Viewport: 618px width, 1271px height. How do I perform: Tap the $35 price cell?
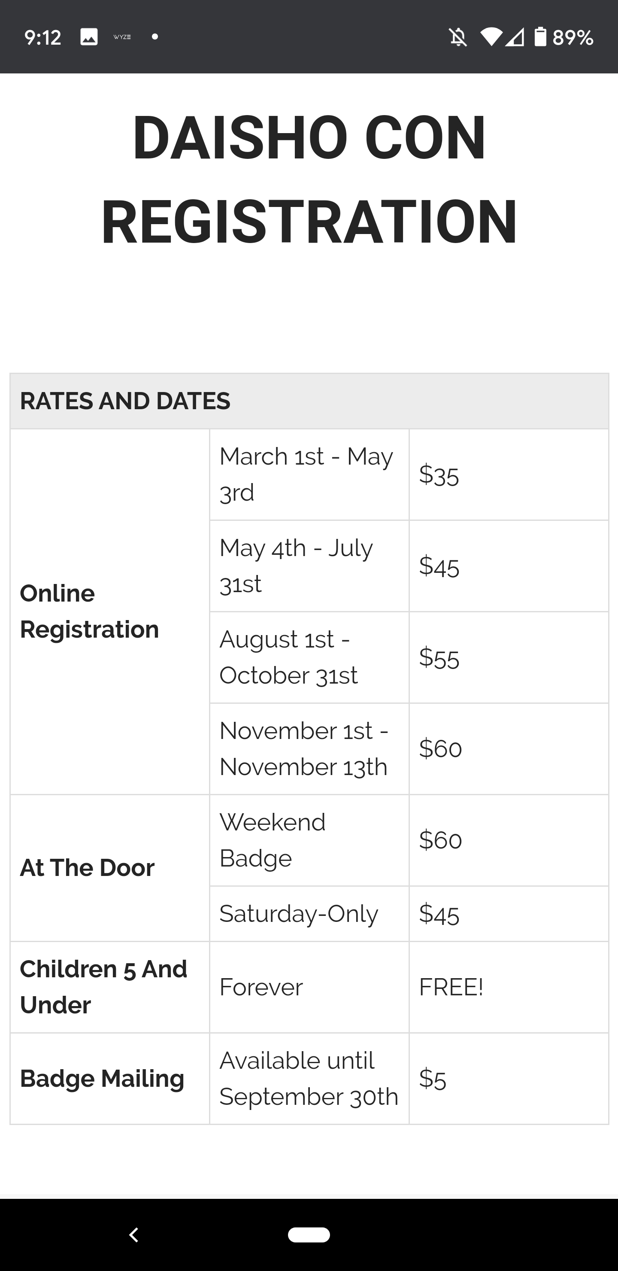pyautogui.click(x=509, y=474)
